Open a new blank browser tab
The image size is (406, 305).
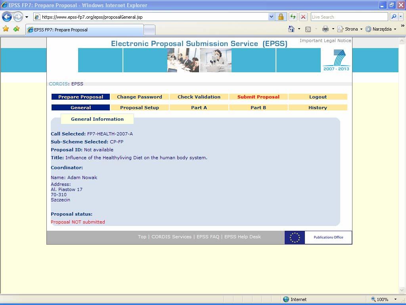pos(149,30)
